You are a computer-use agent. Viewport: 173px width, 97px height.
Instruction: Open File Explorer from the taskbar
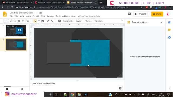click(79, 95)
